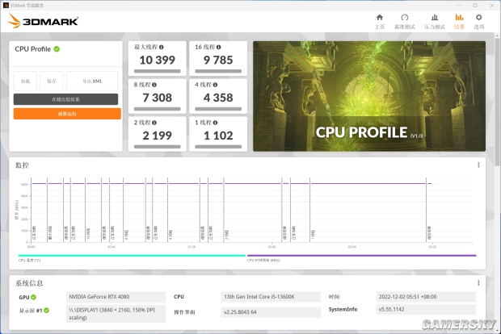Expand the system info three-dot menu
This screenshot has width=501, height=334.
(478, 283)
